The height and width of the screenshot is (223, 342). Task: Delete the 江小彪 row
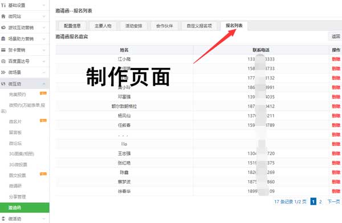(336, 59)
